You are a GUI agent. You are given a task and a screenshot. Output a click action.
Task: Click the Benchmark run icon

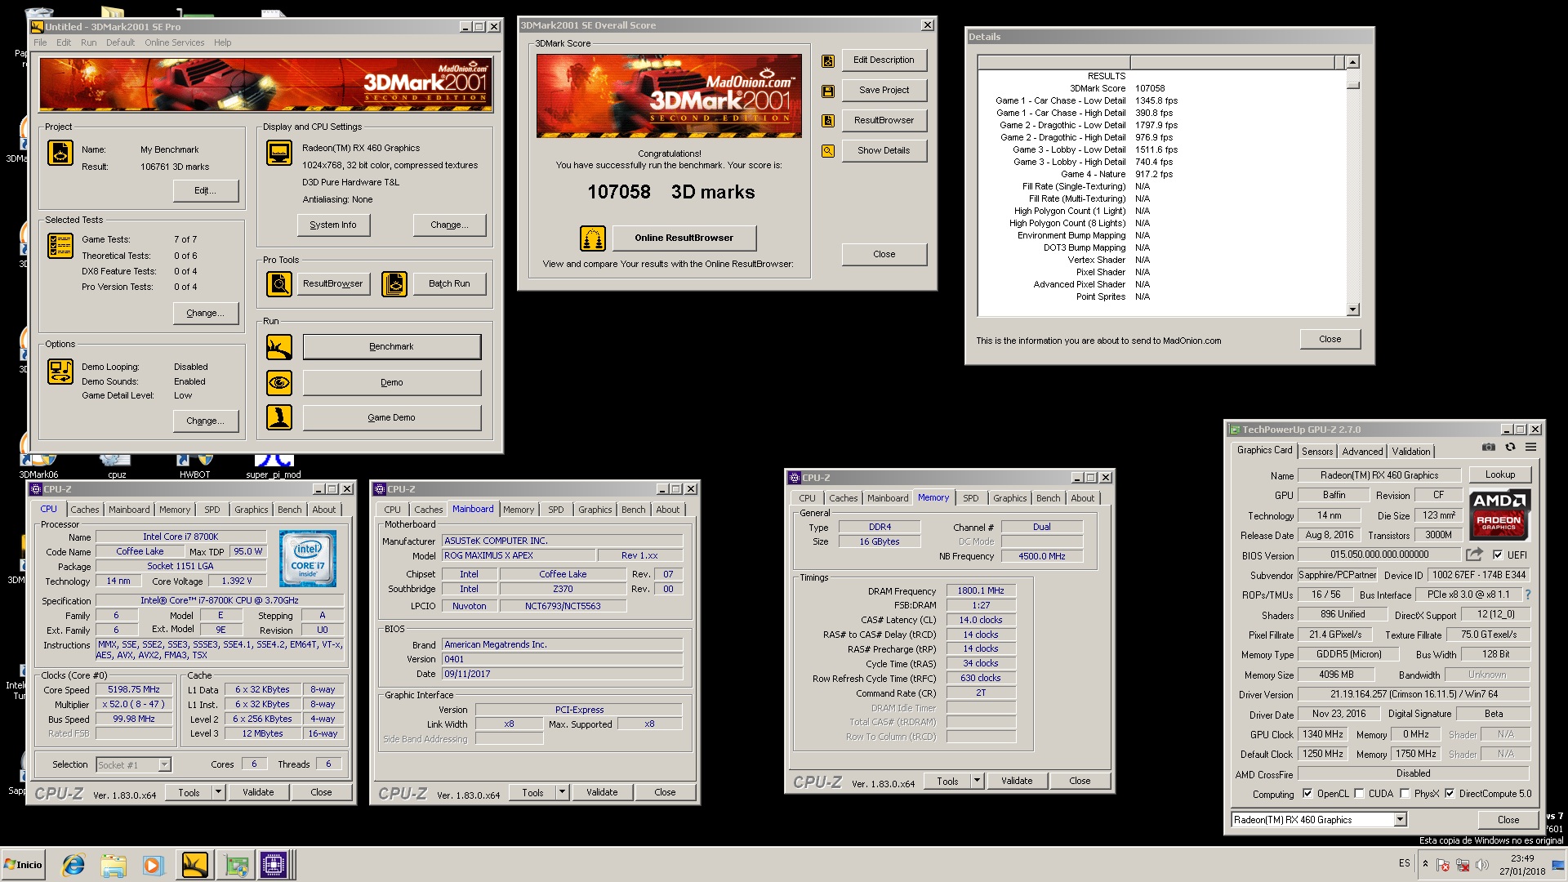tap(279, 347)
